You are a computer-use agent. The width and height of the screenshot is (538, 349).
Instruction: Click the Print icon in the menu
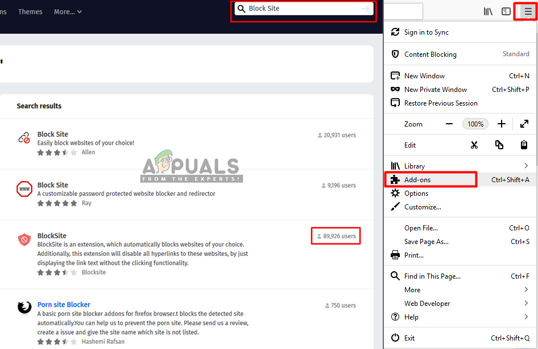tap(395, 255)
